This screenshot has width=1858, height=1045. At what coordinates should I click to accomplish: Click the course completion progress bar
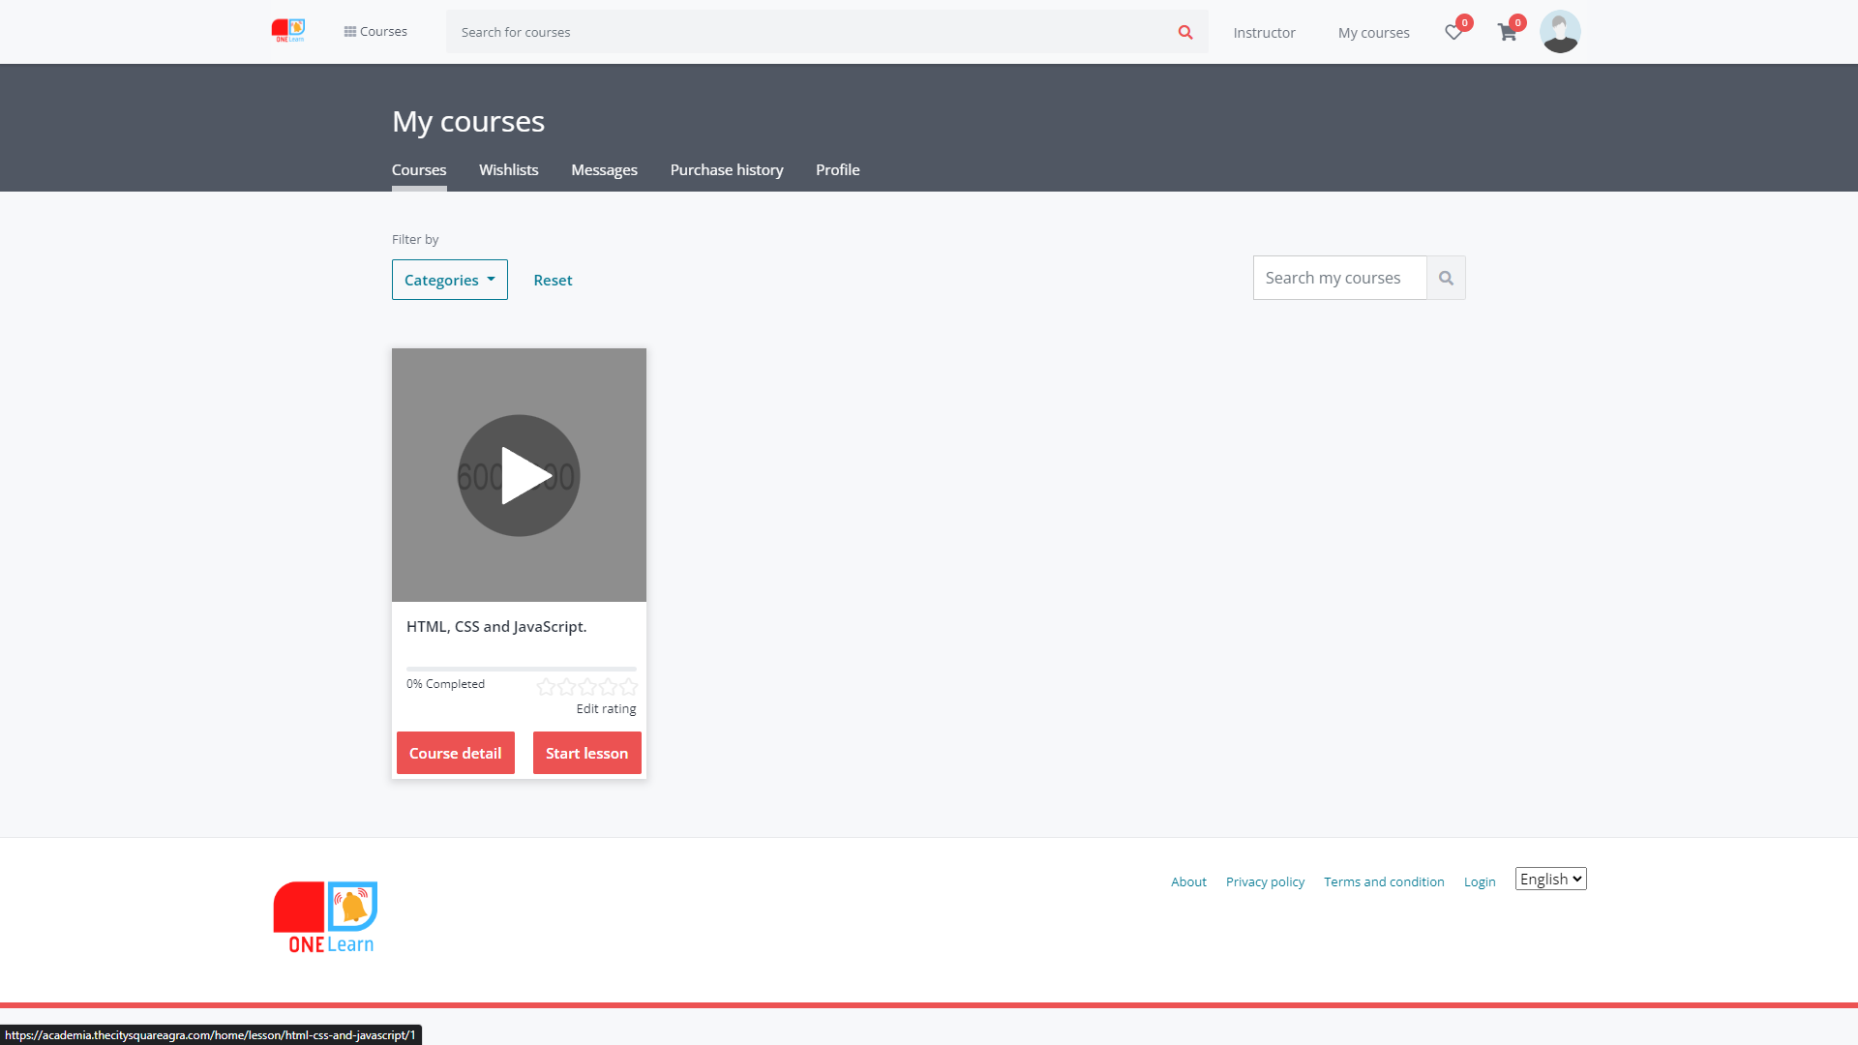click(x=521, y=669)
